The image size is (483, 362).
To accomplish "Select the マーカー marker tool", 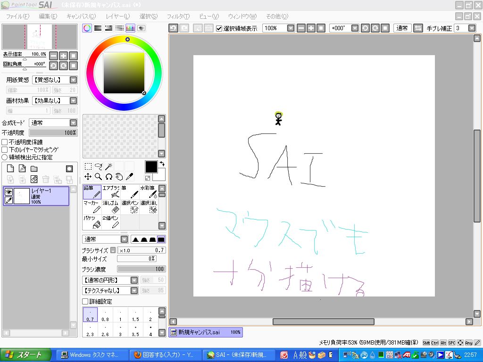I will pyautogui.click(x=92, y=207).
